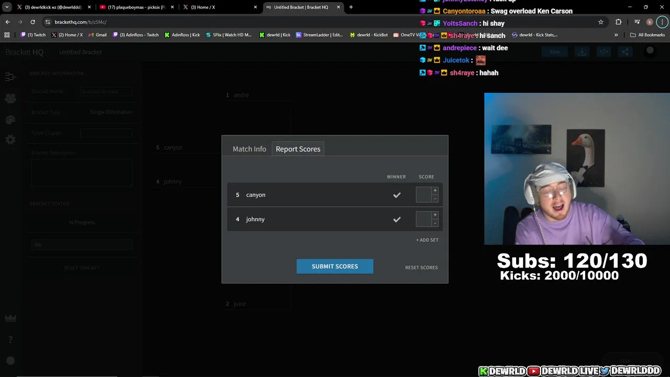Switch to dewrldkick X profile browser tab
Viewport: 670px width, 377px height.
tap(53, 7)
